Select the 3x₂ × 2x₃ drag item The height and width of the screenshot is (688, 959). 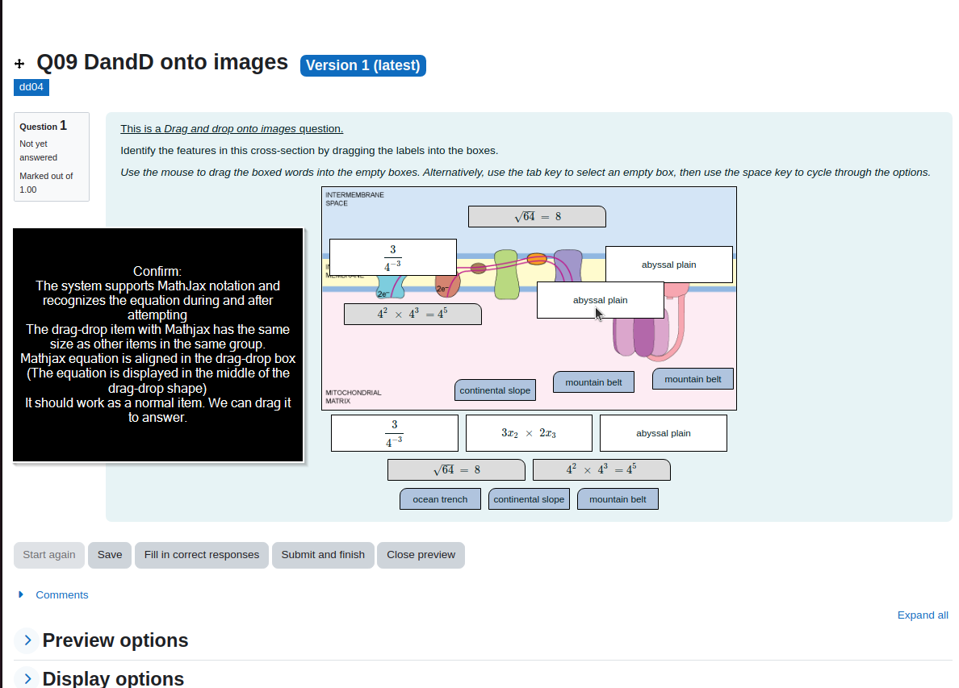(529, 433)
